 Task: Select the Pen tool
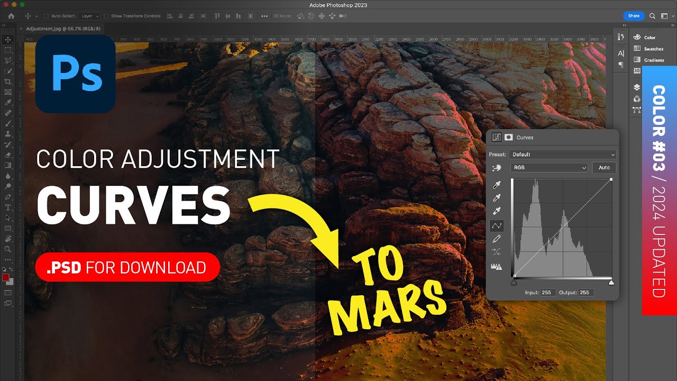8,196
